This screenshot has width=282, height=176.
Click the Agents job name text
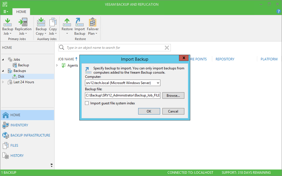(73, 65)
